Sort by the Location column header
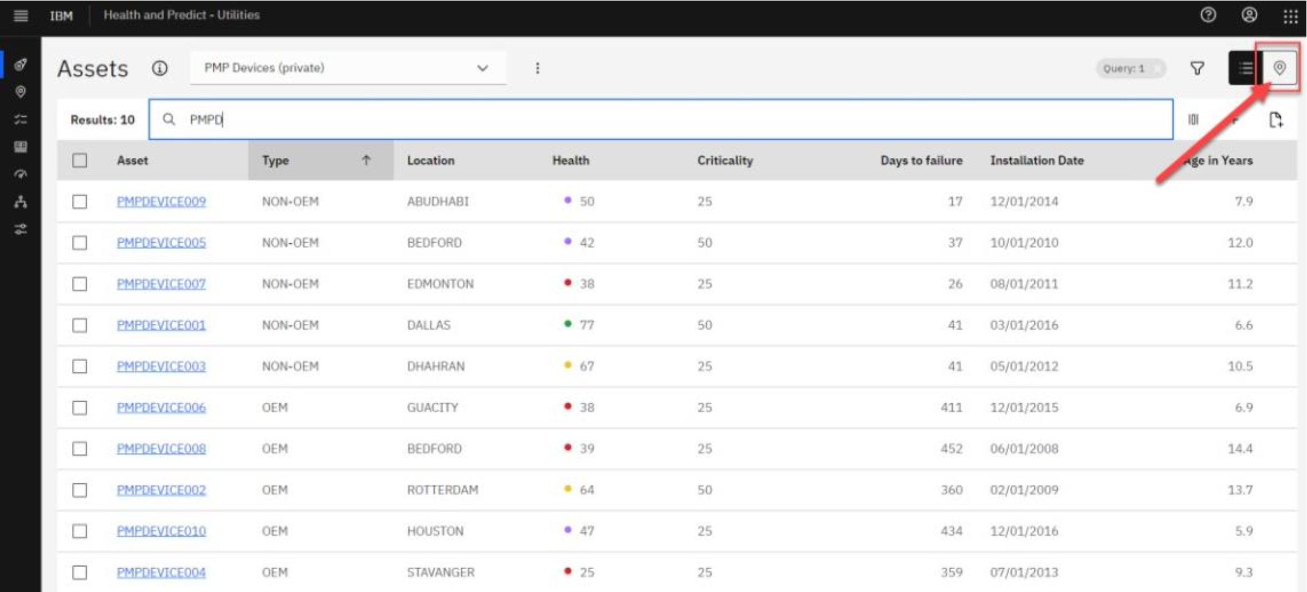This screenshot has width=1307, height=592. coord(430,160)
